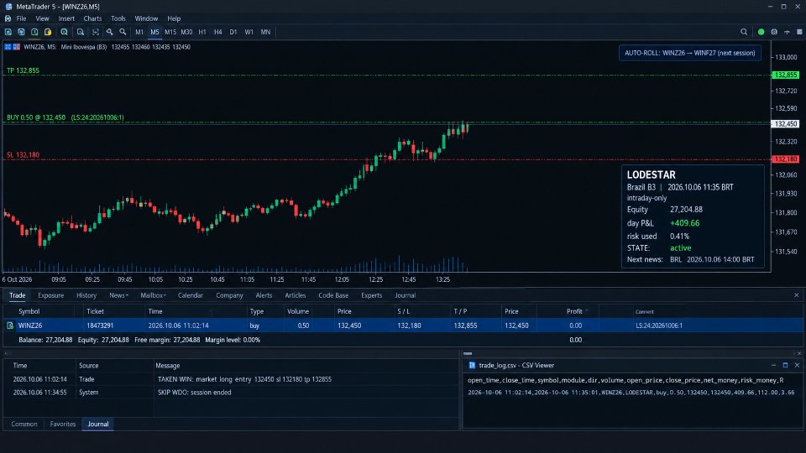Click the zoom in magnifier toolbar icon

[109, 32]
